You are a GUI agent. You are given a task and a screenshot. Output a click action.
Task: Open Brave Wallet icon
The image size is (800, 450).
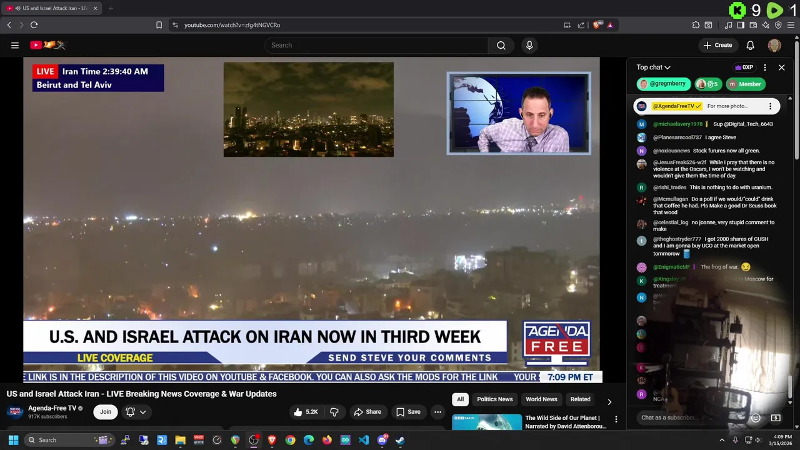[x=753, y=25]
